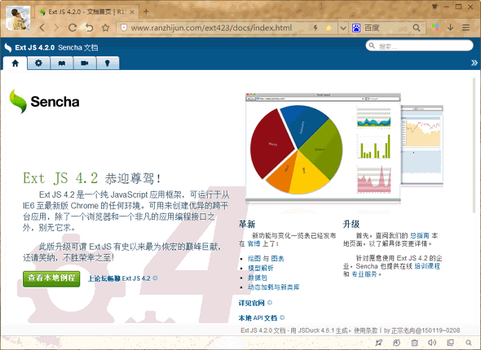Open the Home tab with house icon
Image resolution: width=481 pixels, height=350 pixels.
[x=15, y=63]
